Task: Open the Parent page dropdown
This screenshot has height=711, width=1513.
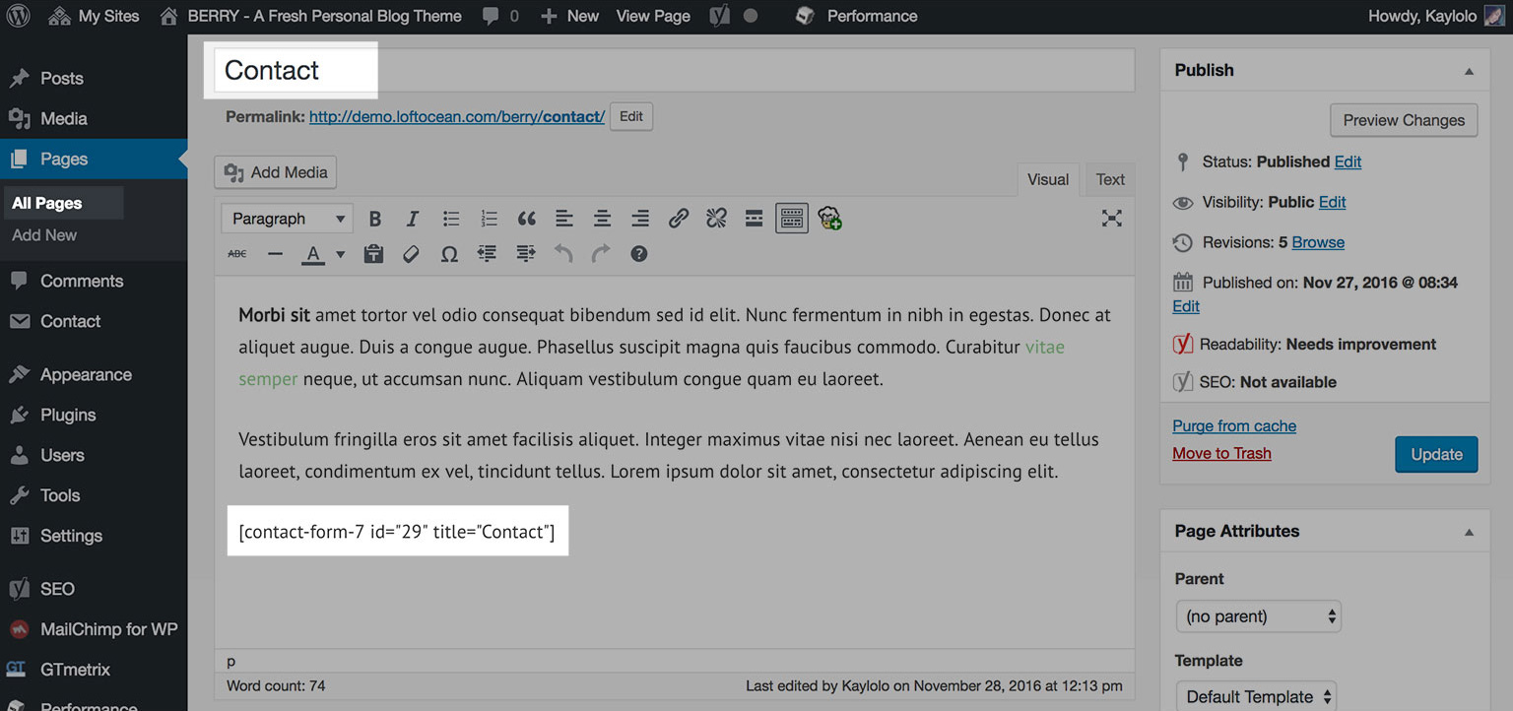Action: [1258, 615]
